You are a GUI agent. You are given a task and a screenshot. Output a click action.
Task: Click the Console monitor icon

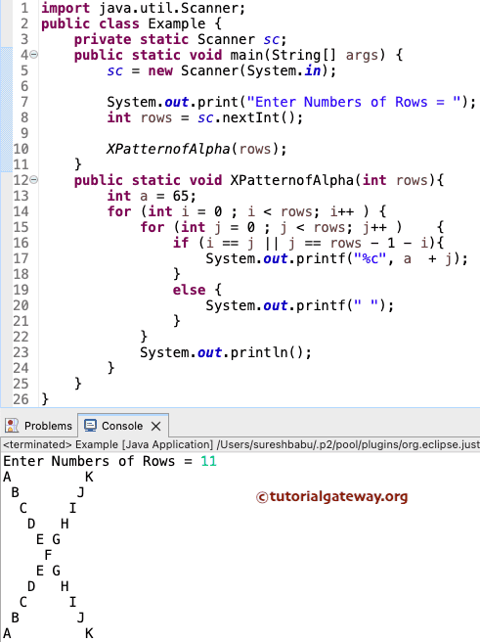[90, 426]
